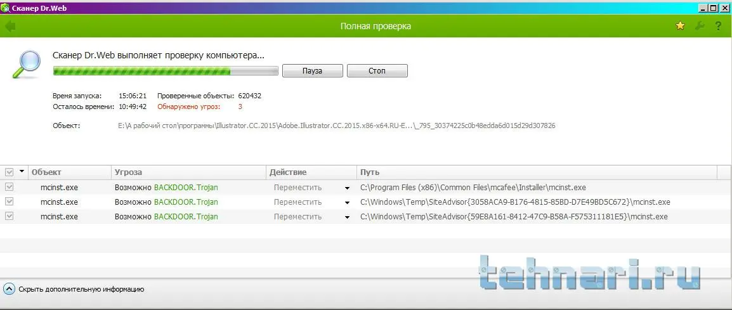Viewport: 732px width, 310px height.
Task: Pause the scan with Пауза button
Action: click(x=313, y=71)
